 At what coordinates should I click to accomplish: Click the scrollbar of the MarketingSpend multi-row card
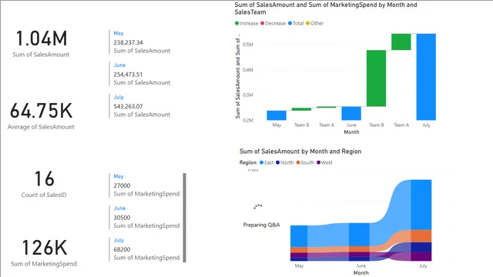(x=185, y=217)
